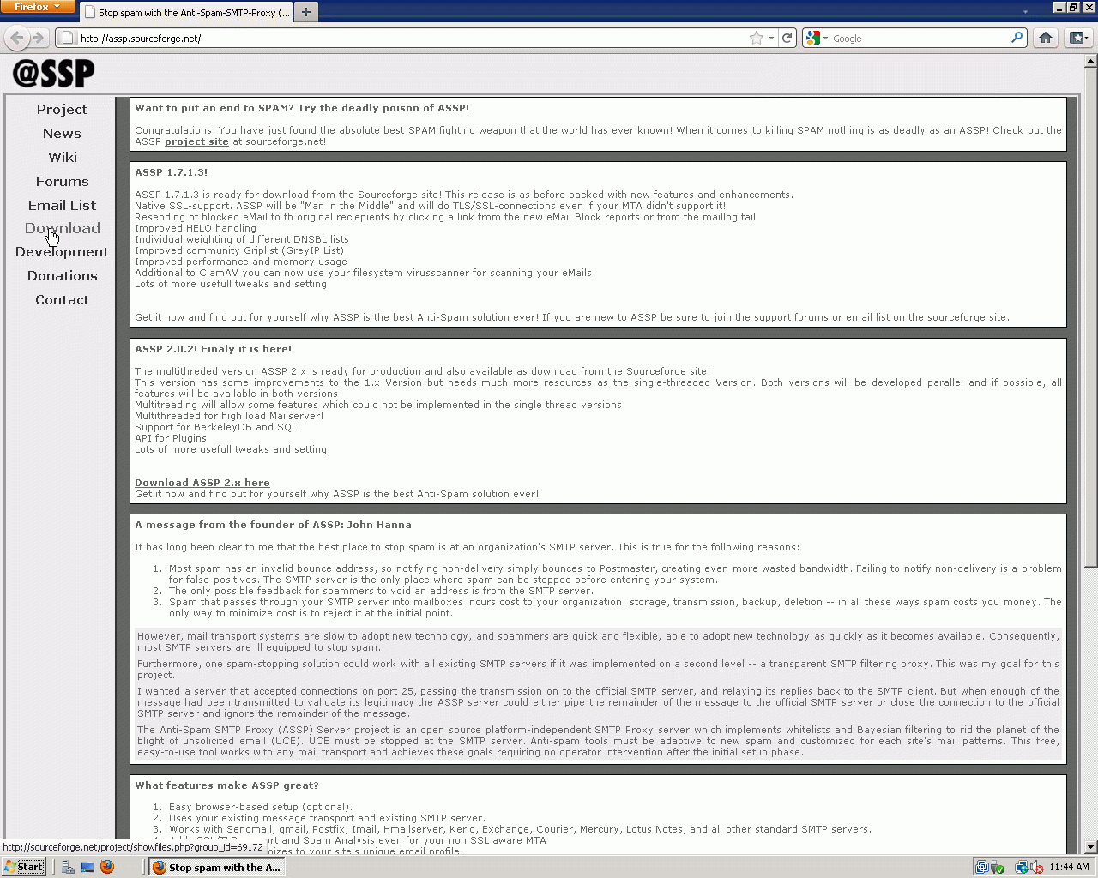Bookmark this page with the star icon
This screenshot has width=1098, height=878.
(756, 38)
